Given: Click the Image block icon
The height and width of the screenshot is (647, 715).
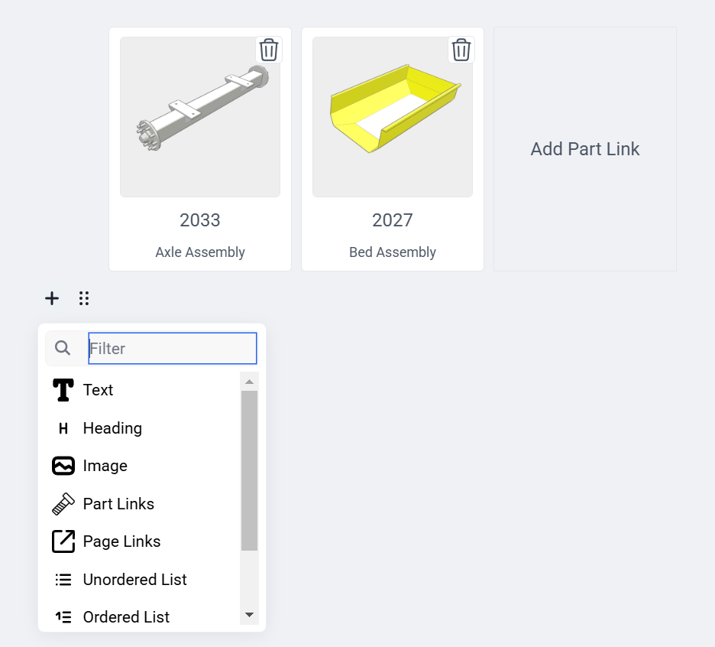Looking at the screenshot, I should pos(63,466).
